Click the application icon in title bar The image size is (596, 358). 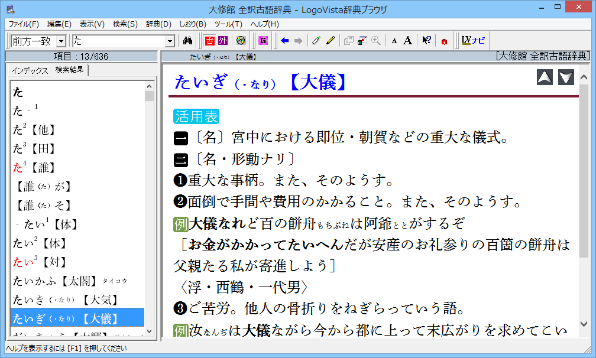[11, 9]
